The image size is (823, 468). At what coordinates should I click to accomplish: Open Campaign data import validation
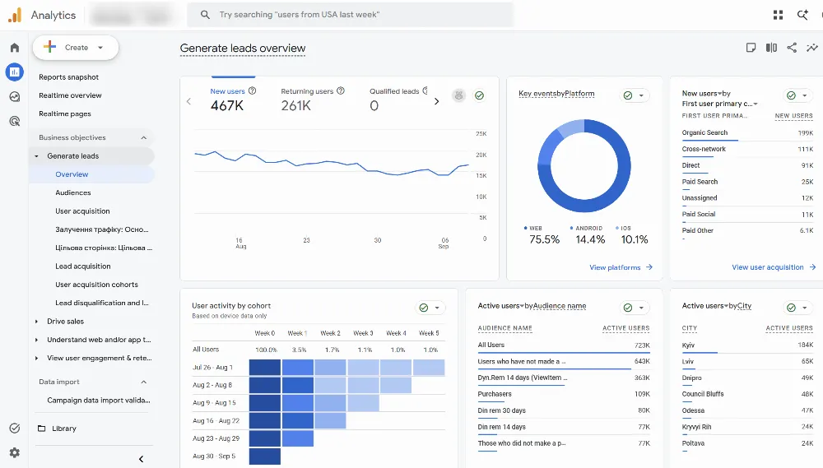[x=99, y=401]
